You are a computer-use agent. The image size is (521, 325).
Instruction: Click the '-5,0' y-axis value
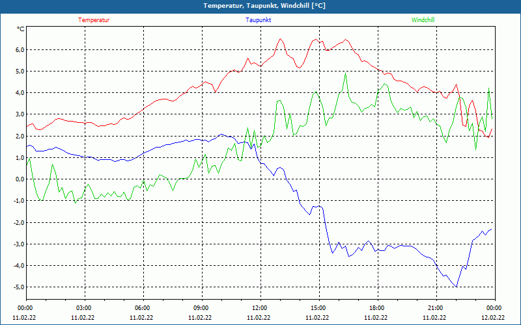pos(19,287)
